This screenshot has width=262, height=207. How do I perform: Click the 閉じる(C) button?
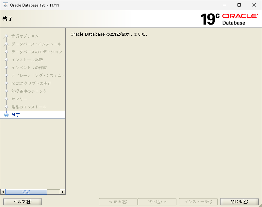[x=239, y=202]
